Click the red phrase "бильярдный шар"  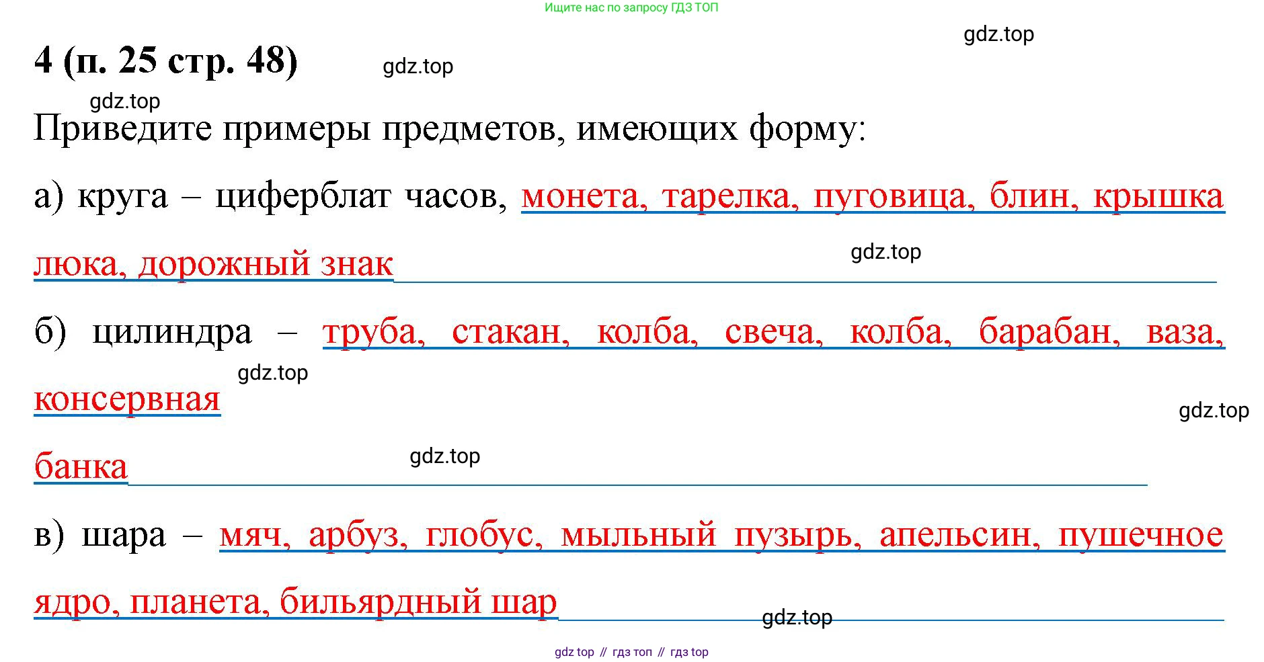(418, 602)
